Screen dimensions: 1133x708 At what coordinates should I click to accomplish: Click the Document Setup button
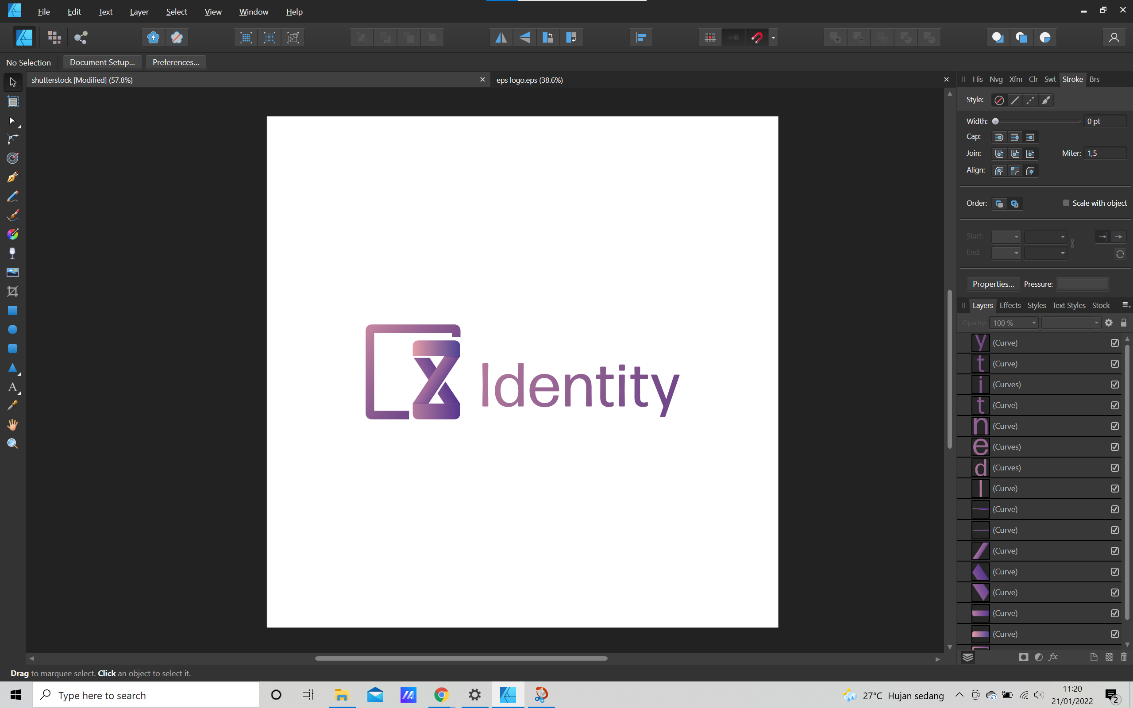102,62
